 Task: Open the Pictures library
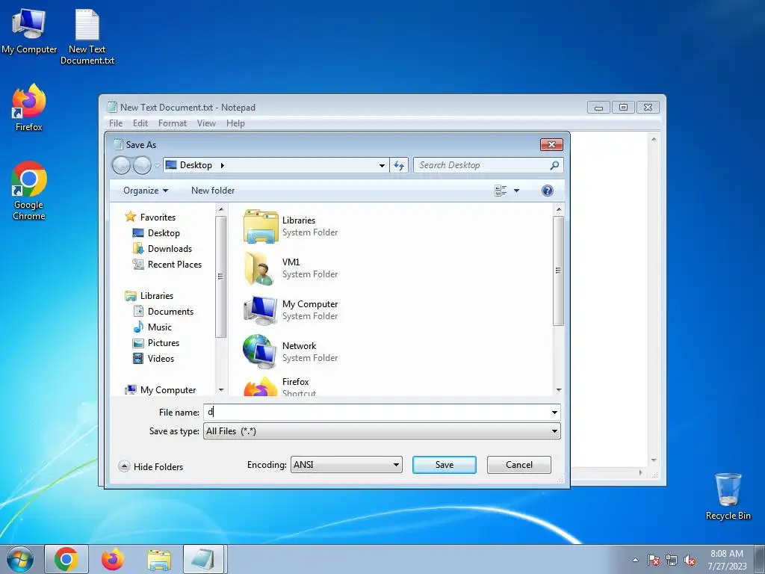coord(164,342)
